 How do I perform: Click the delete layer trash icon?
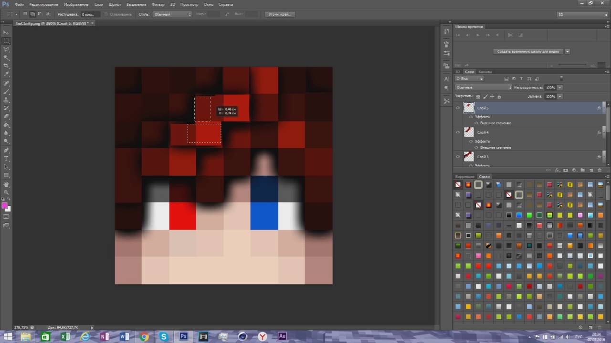tap(600, 170)
